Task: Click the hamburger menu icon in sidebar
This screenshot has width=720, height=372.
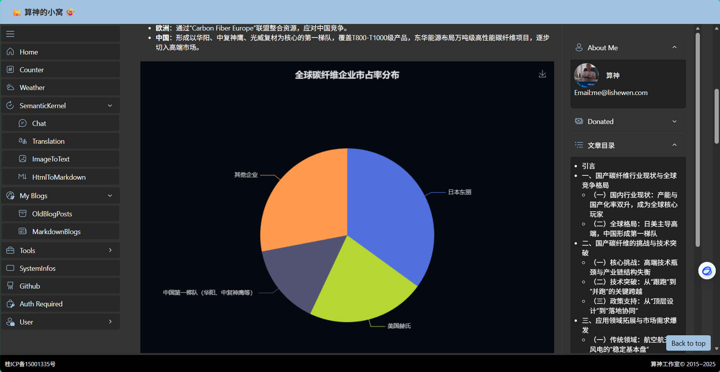Action: point(10,34)
